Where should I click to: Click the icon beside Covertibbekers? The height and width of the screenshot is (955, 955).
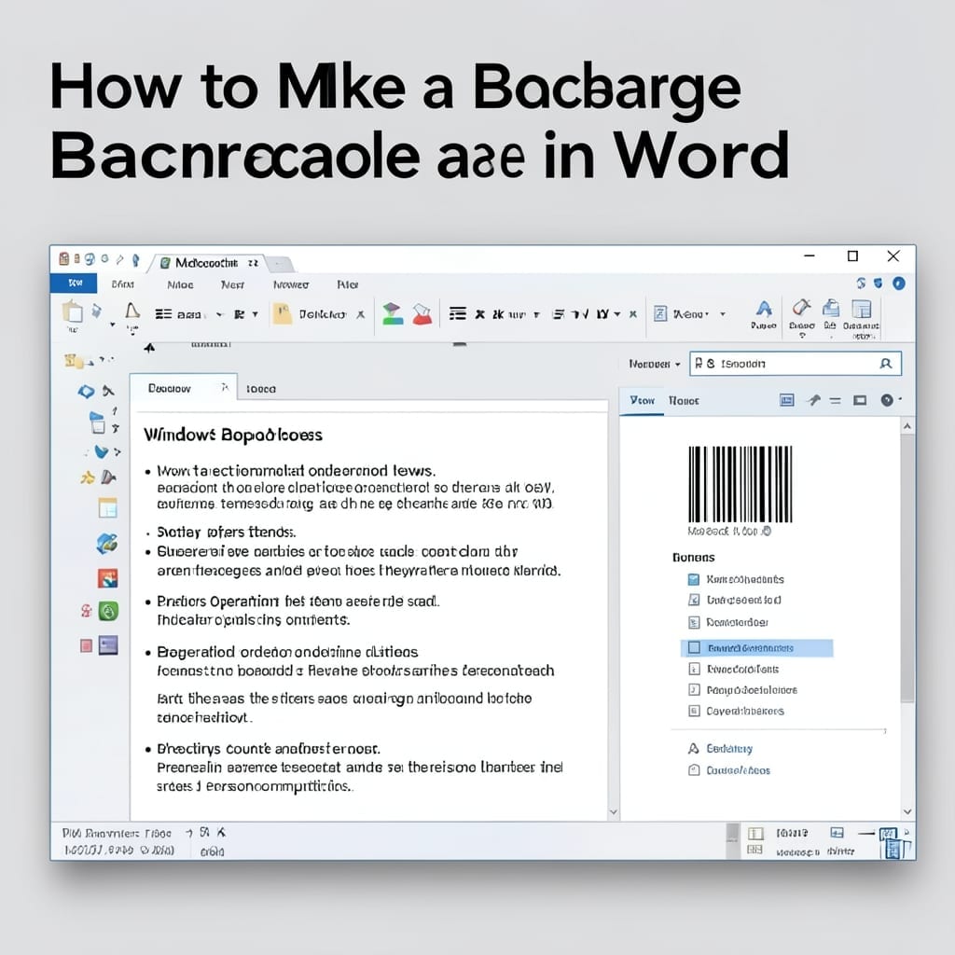click(694, 711)
